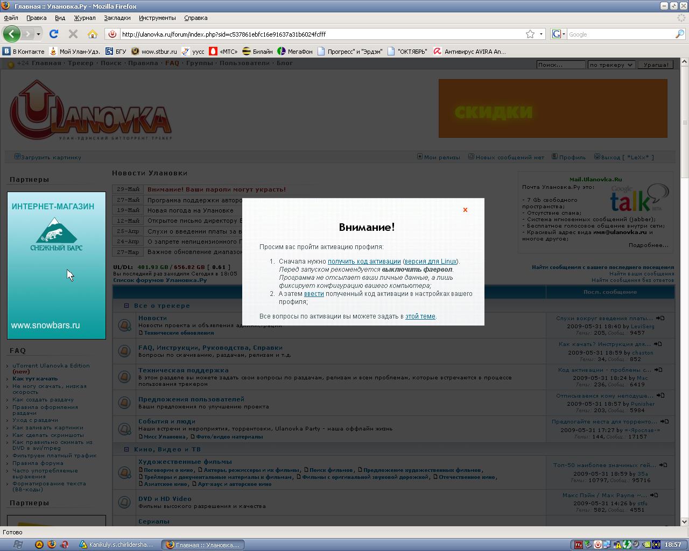Screen dimensions: 689x551
Task: Open the VKontakte bookmark 'В Контакте'
Action: 24,52
